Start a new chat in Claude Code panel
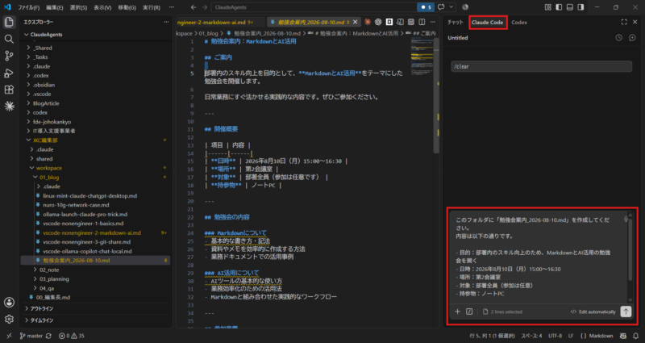645x343 pixels. [632, 37]
